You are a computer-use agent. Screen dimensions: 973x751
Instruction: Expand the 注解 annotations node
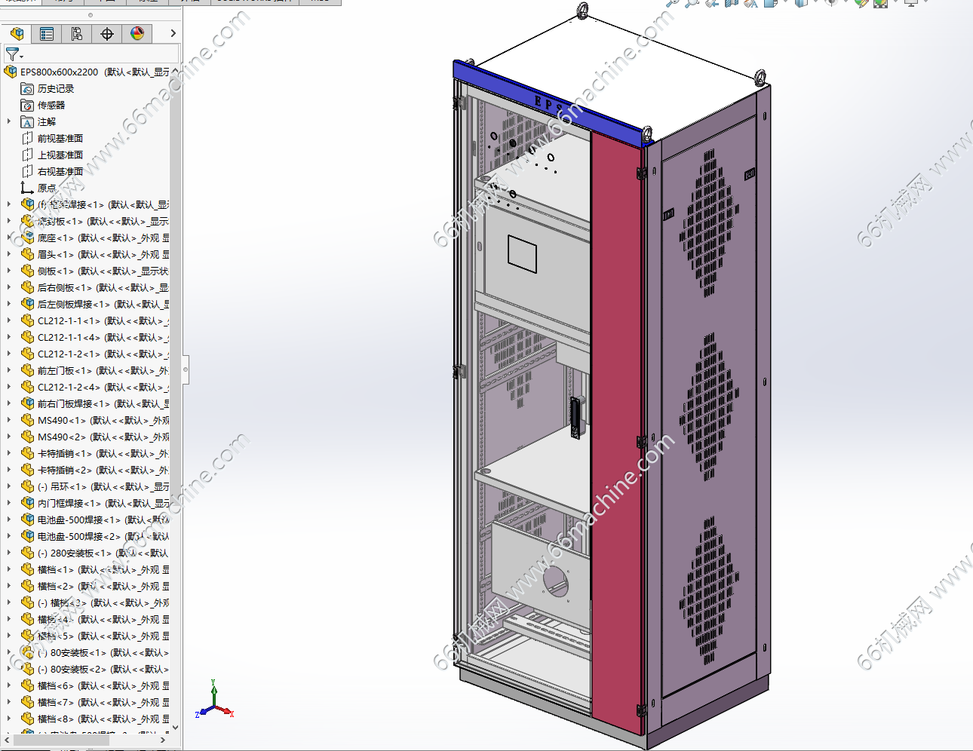[x=9, y=121]
